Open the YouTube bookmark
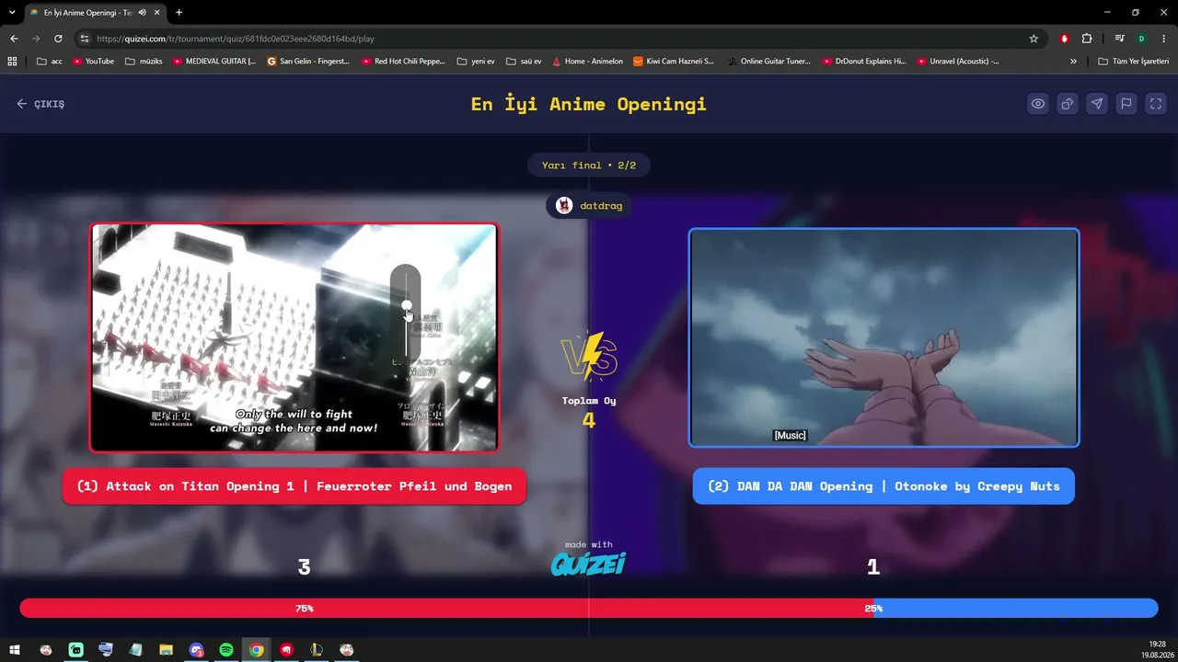Screen dimensions: 1178x662 click(93, 62)
